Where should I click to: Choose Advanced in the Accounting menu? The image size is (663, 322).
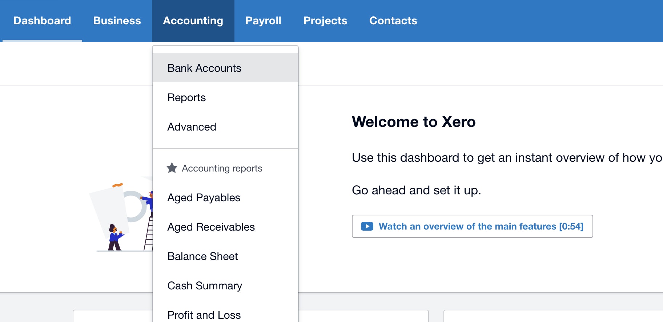coord(225,127)
